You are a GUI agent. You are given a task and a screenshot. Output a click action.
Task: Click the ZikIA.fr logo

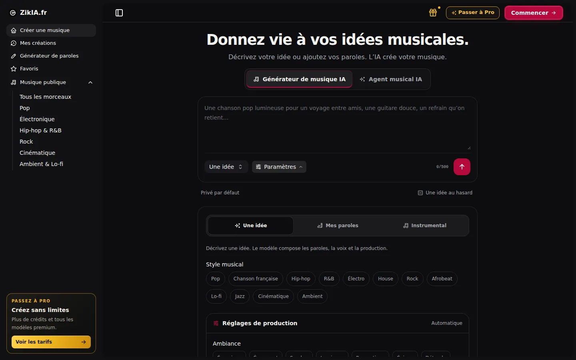[28, 13]
